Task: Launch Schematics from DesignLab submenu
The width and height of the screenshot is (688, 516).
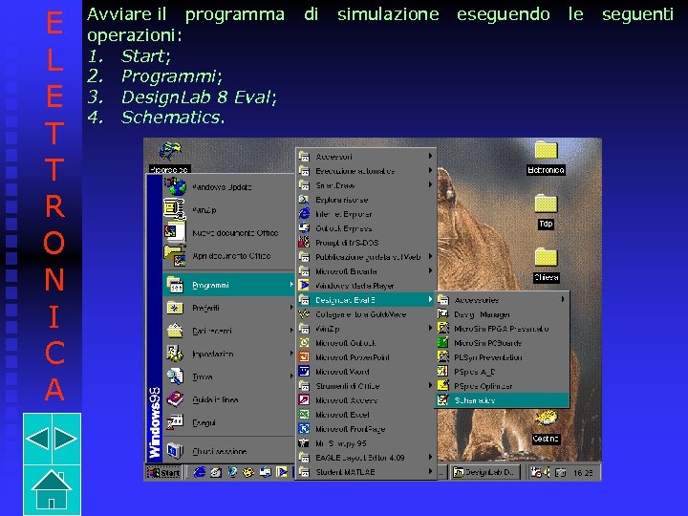Action: click(502, 400)
